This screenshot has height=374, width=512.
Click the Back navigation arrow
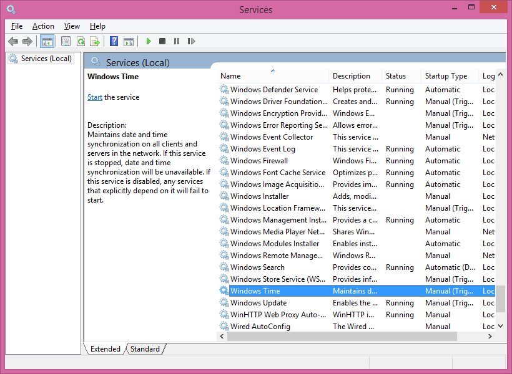(x=13, y=41)
